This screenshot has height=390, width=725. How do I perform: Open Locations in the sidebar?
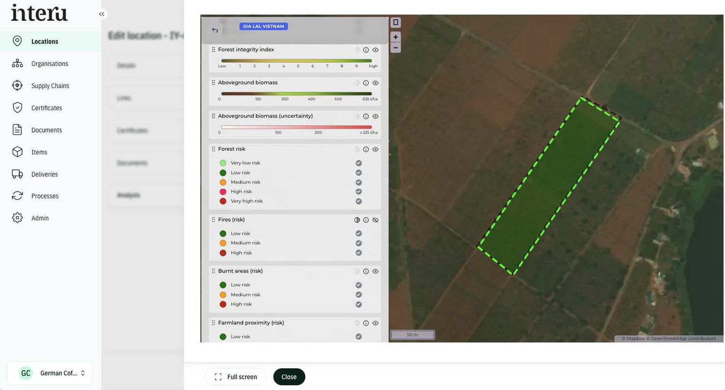[x=50, y=41]
